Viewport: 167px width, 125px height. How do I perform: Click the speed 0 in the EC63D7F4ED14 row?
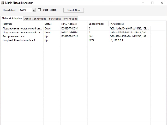89,28
